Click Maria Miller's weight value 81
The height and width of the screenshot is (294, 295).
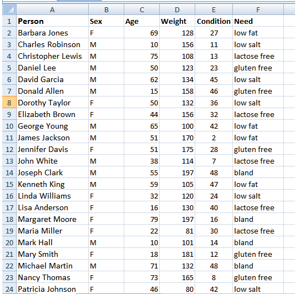[177, 231]
